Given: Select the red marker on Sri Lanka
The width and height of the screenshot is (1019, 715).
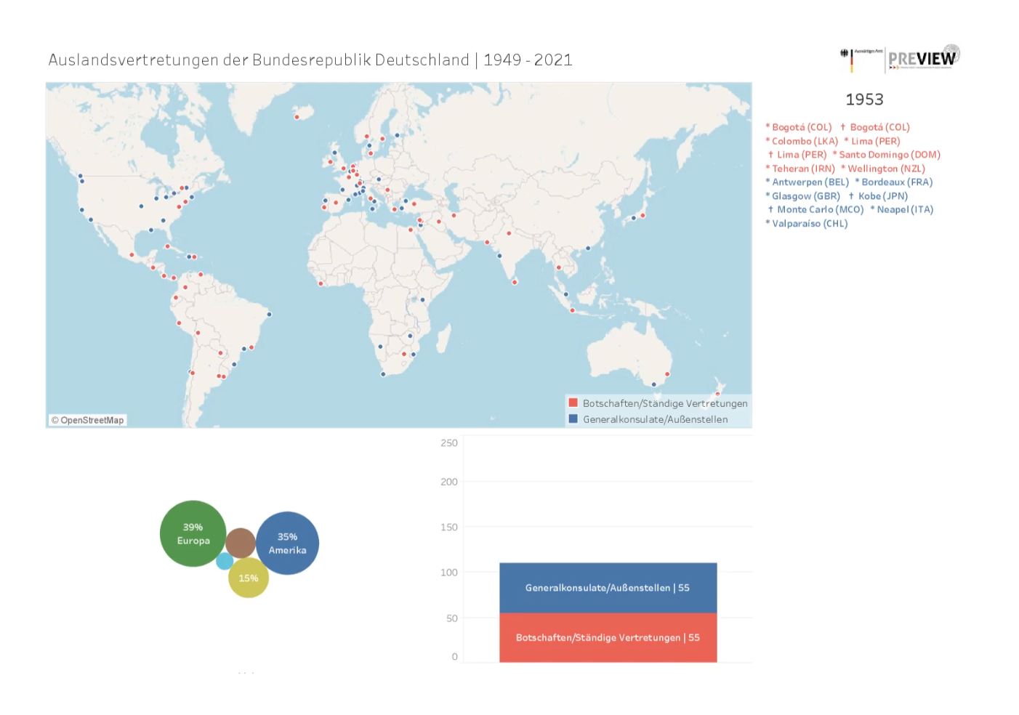Looking at the screenshot, I should (x=515, y=282).
